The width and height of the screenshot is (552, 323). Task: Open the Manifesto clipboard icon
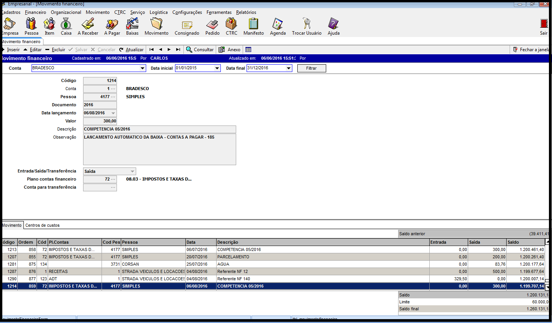coord(253,24)
